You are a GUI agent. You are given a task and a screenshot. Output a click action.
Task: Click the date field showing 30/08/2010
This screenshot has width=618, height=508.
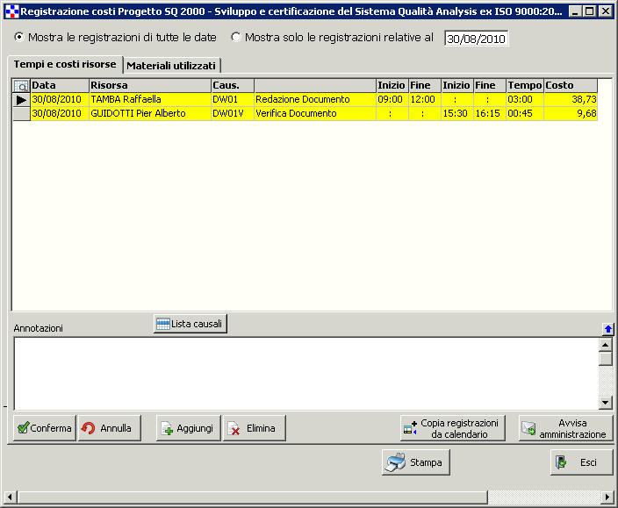(x=476, y=39)
